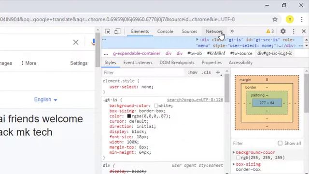
Task: Bookmark this page with star icon
Action: [275, 19]
